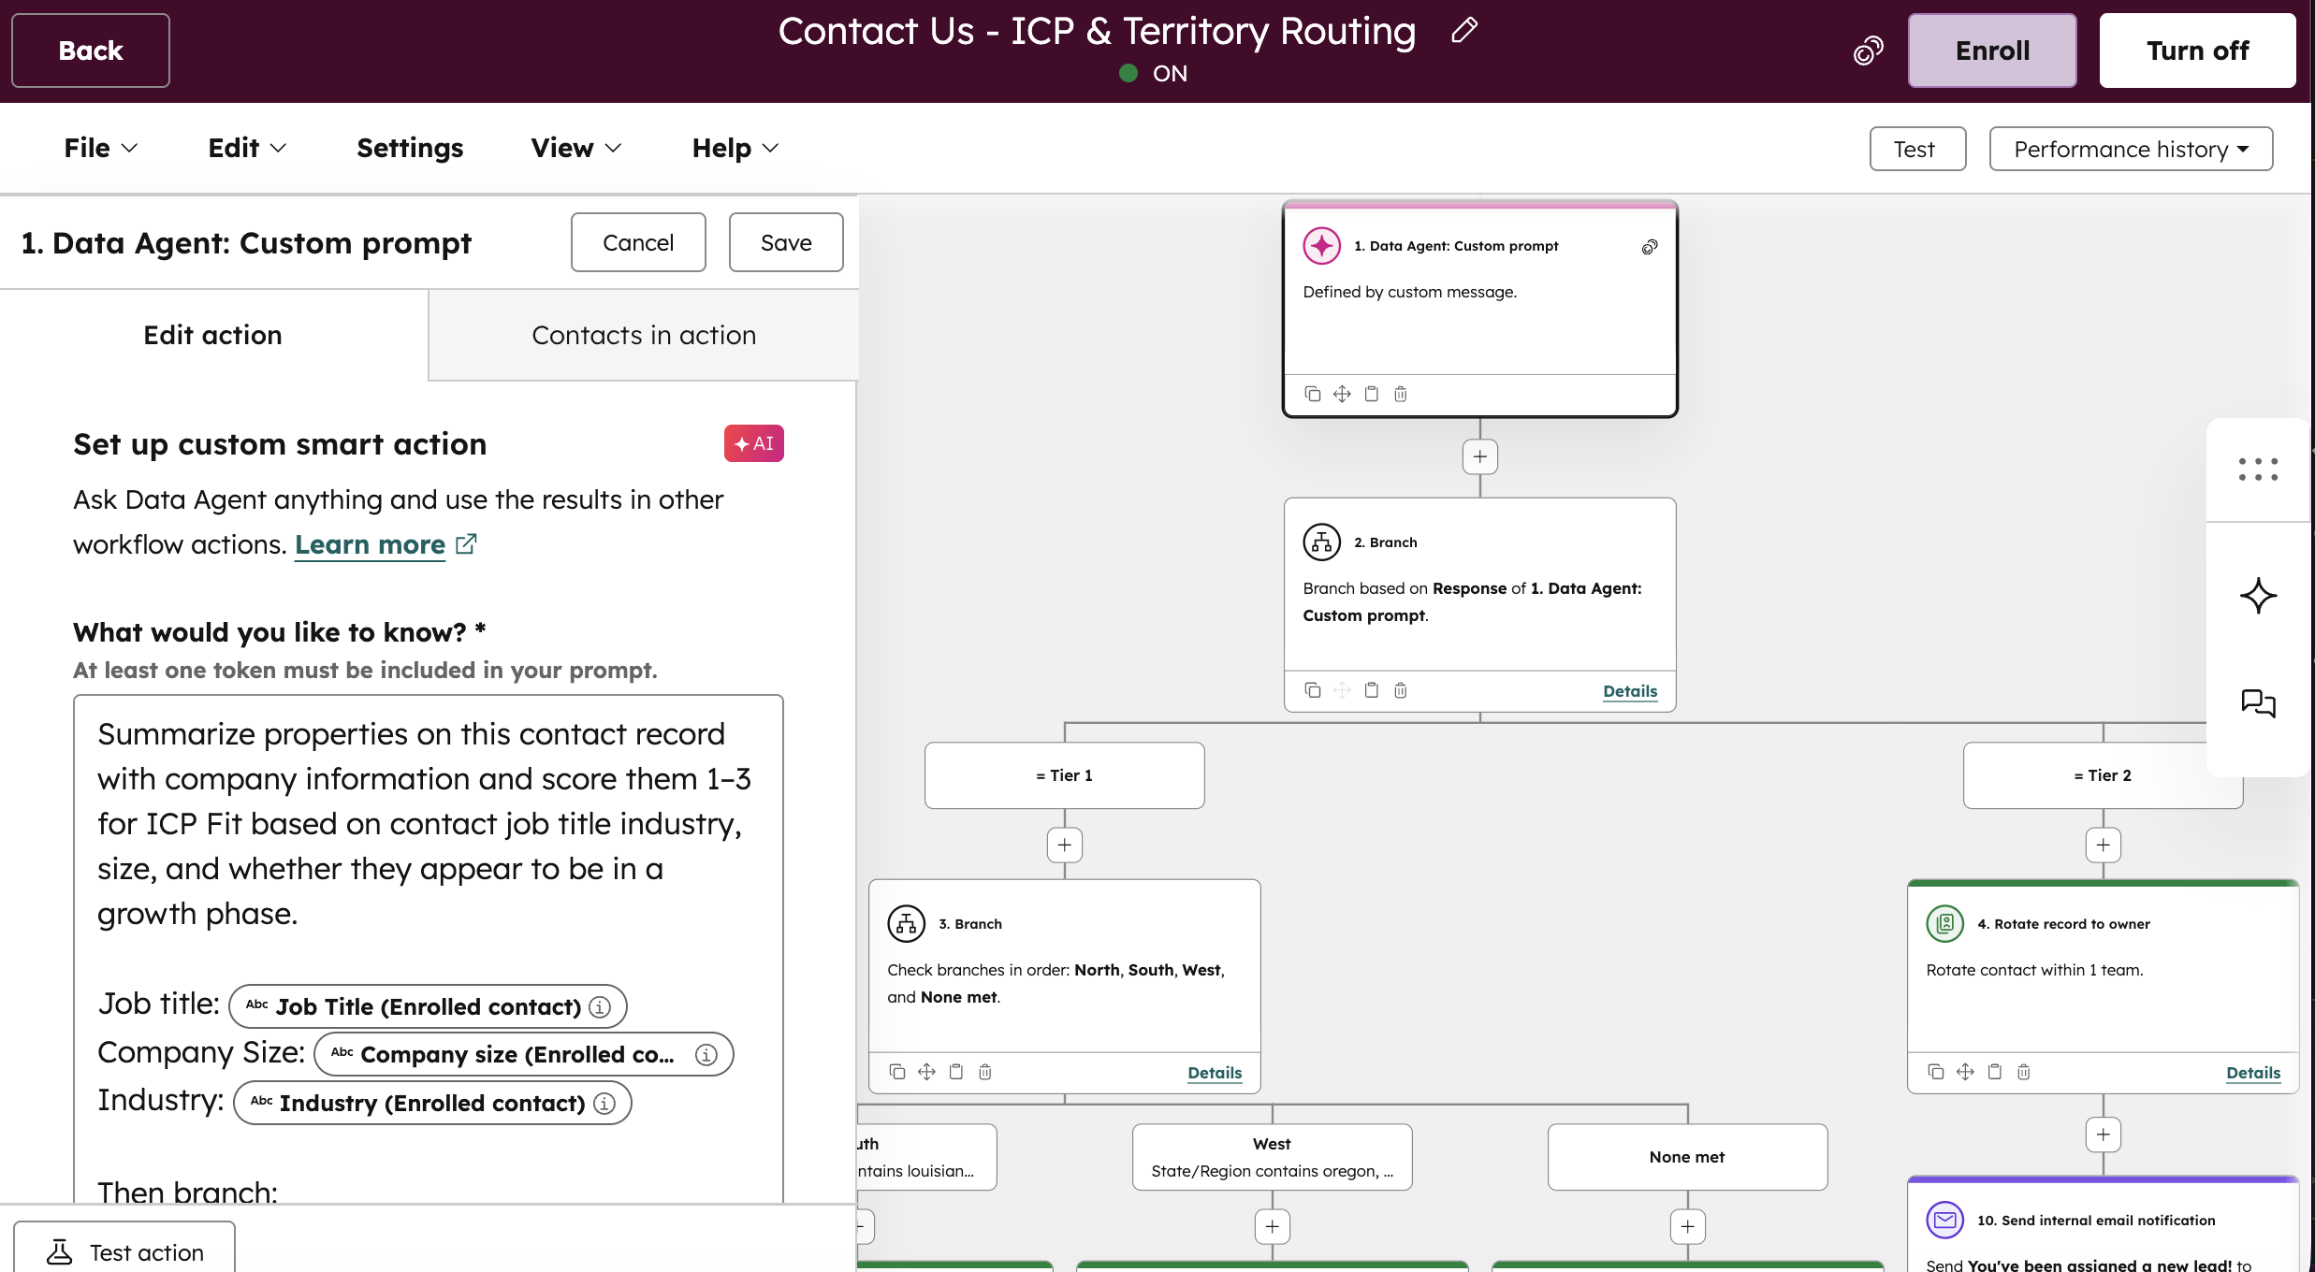Viewport: 2315px width, 1272px height.
Task: Open the AI sparkle panel in right sidebar
Action: tap(2259, 596)
